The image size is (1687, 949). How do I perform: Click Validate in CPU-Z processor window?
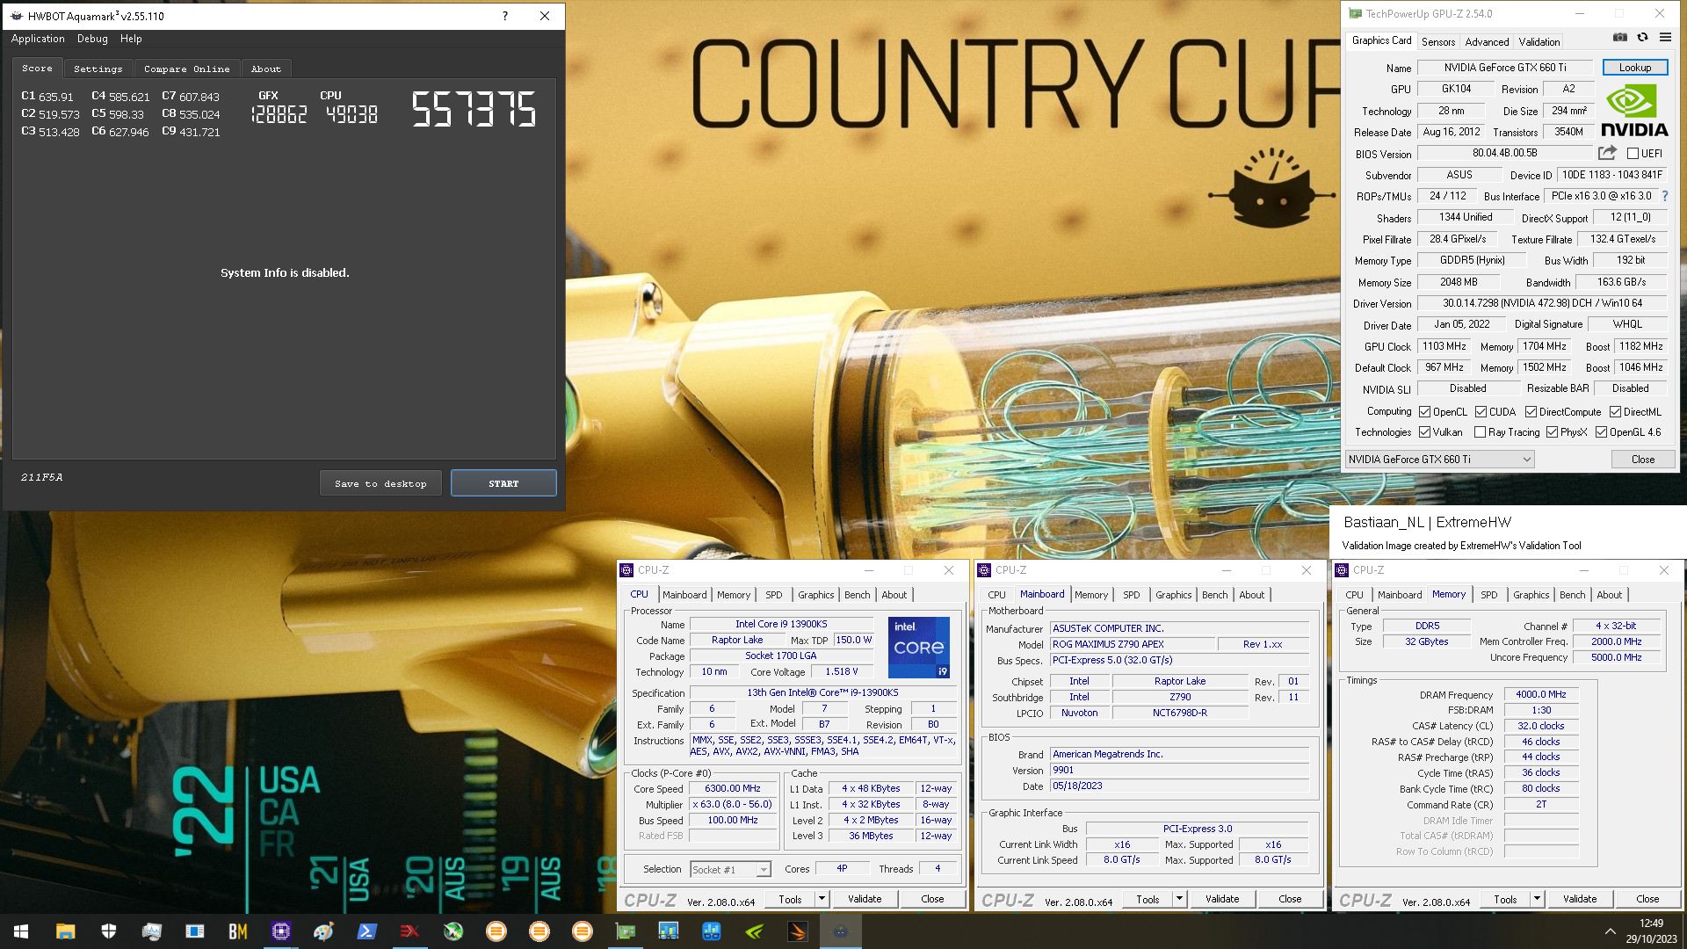865,899
